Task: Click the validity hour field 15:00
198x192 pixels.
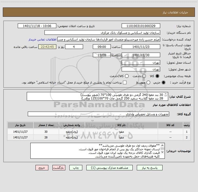Action: (x=102, y=55)
